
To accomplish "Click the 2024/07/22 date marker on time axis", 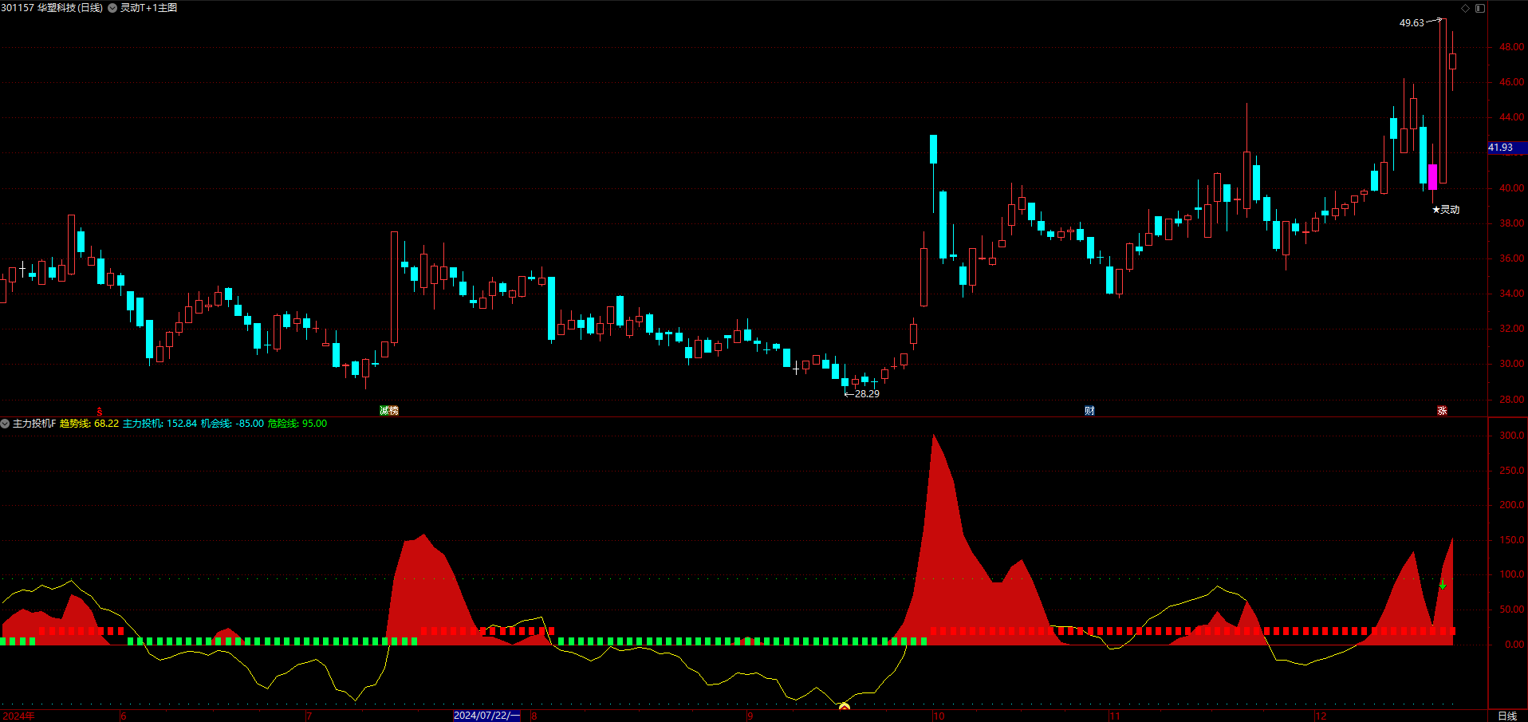I will (486, 716).
